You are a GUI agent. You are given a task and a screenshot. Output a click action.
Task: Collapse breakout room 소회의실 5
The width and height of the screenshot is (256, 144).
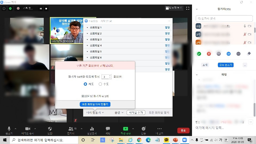click(x=87, y=51)
